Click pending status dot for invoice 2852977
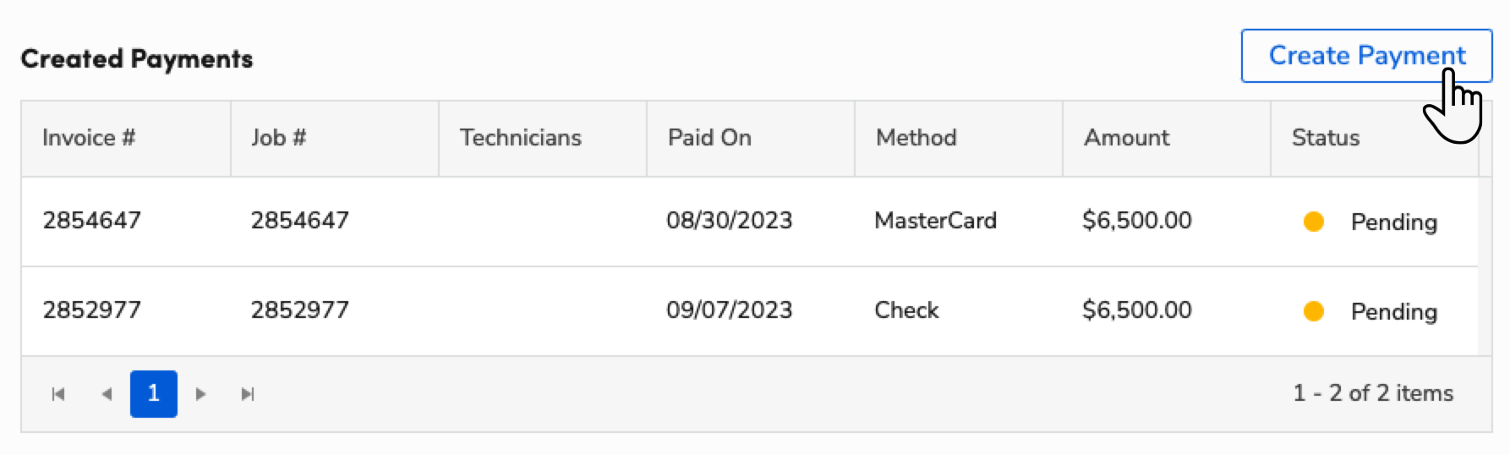This screenshot has height=455, width=1510. point(1313,311)
